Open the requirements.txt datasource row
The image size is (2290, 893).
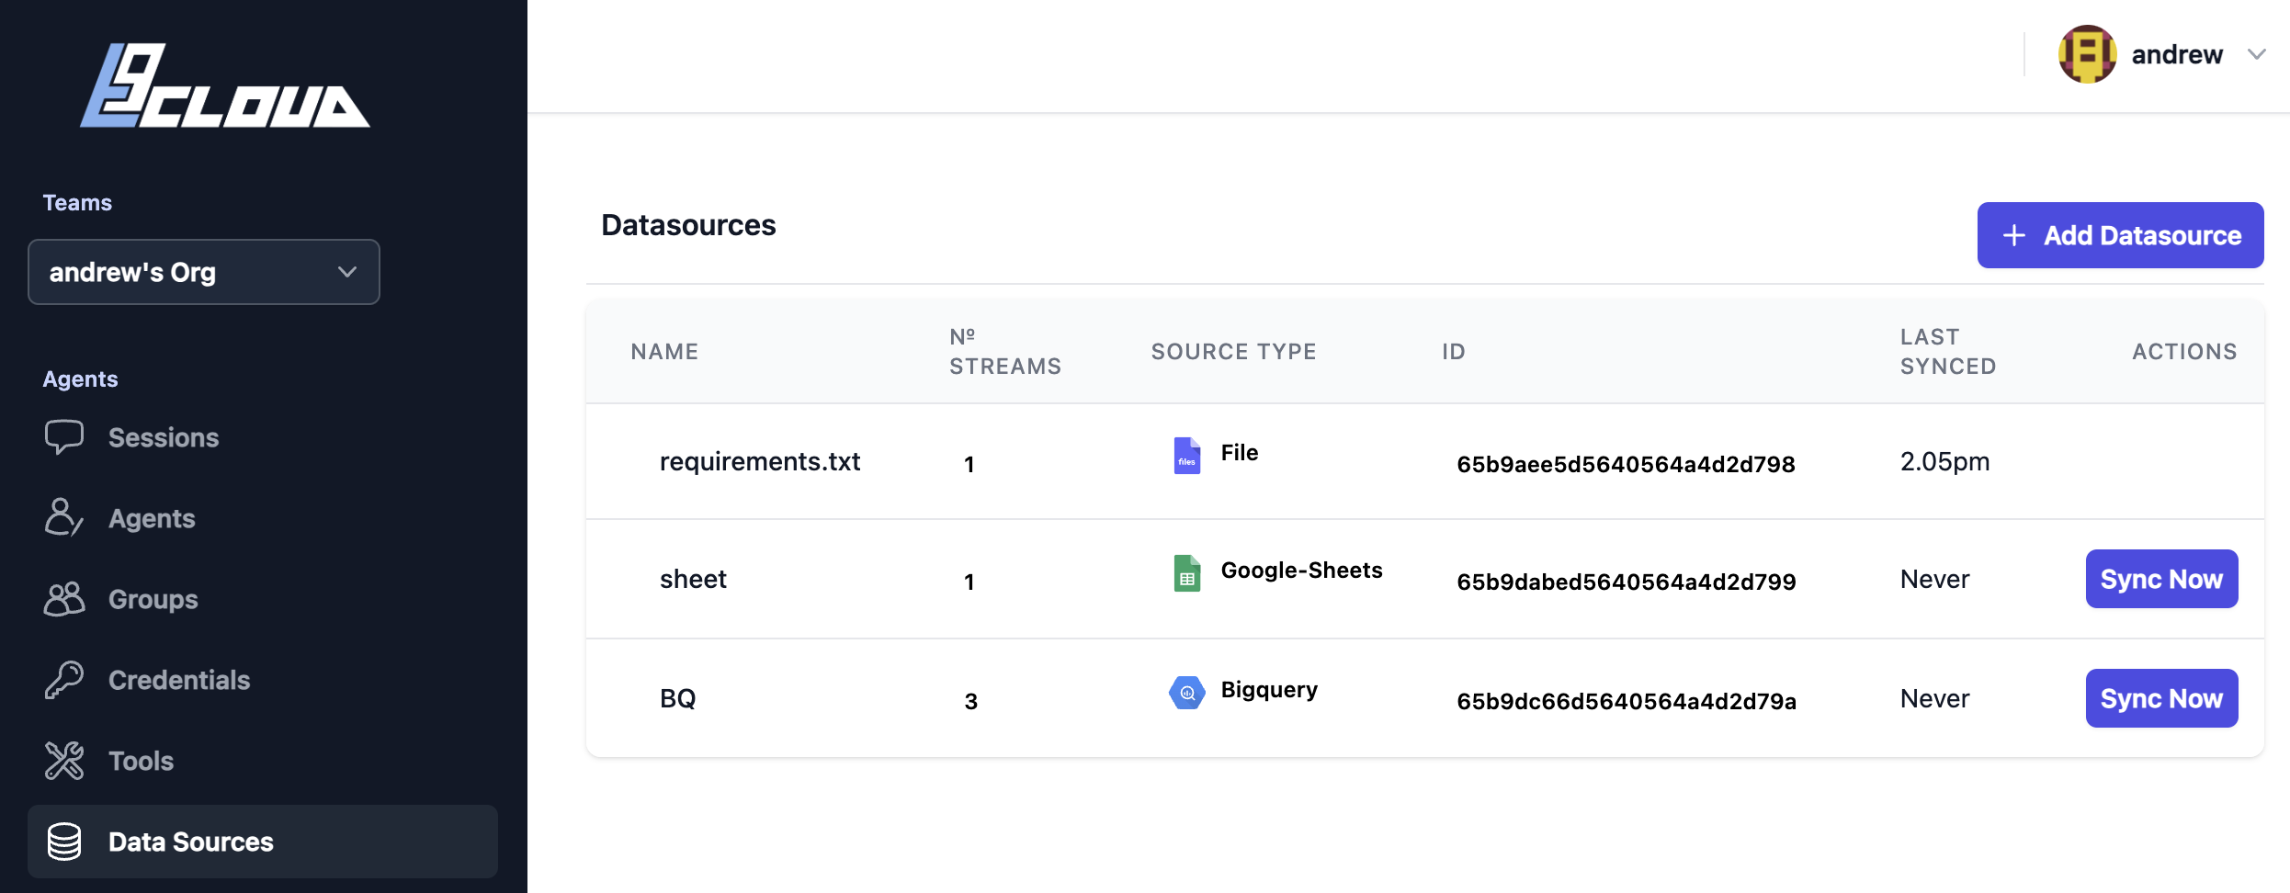(x=759, y=461)
